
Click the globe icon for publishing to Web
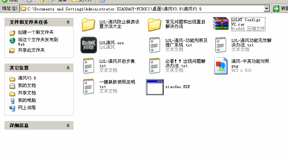12,40
